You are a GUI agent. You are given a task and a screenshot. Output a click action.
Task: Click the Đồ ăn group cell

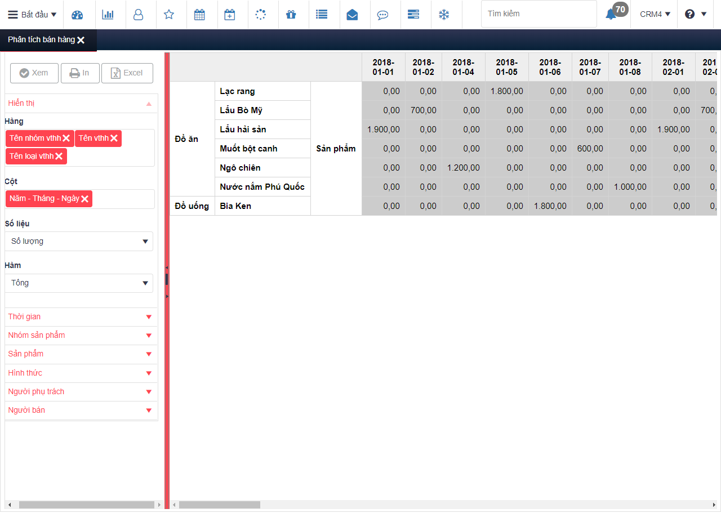193,139
